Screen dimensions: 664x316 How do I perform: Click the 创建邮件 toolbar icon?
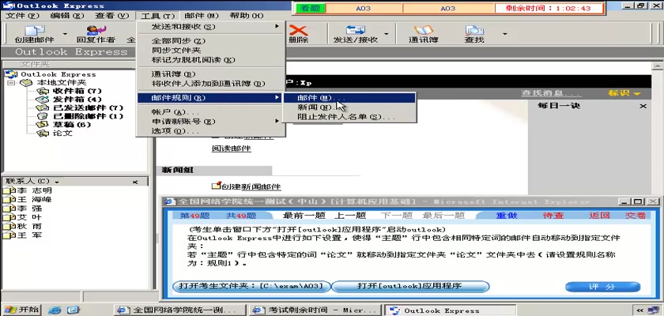click(x=34, y=34)
